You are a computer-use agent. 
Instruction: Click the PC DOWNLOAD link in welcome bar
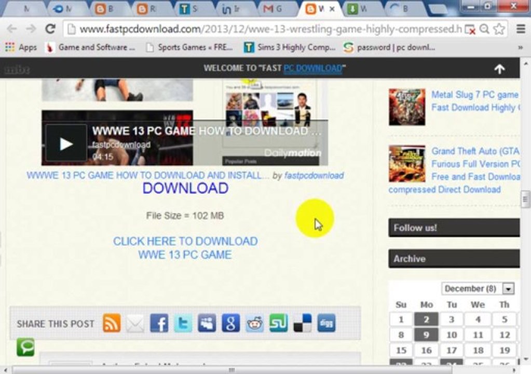tap(313, 69)
